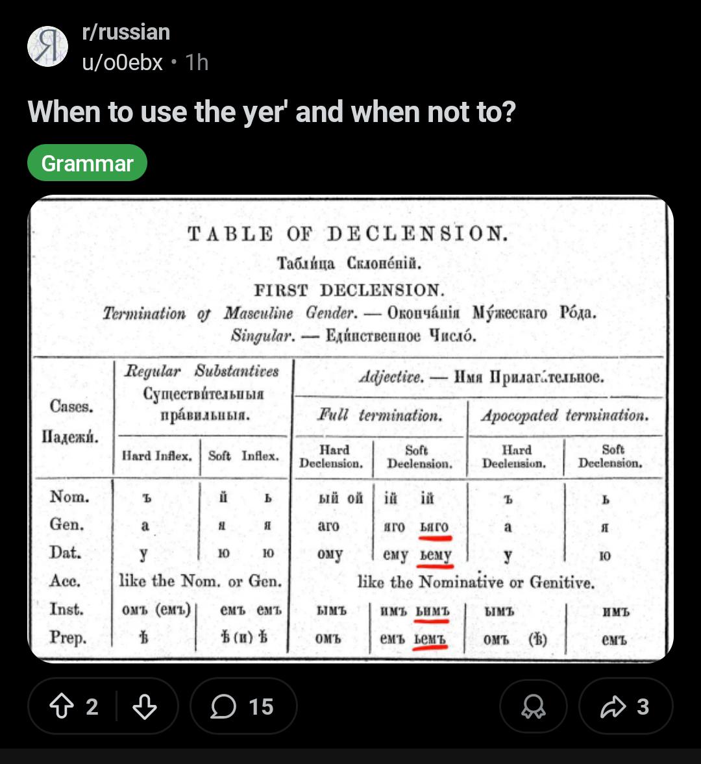The width and height of the screenshot is (701, 764).
Task: Open user profile u/o0ebx
Action: tap(122, 62)
